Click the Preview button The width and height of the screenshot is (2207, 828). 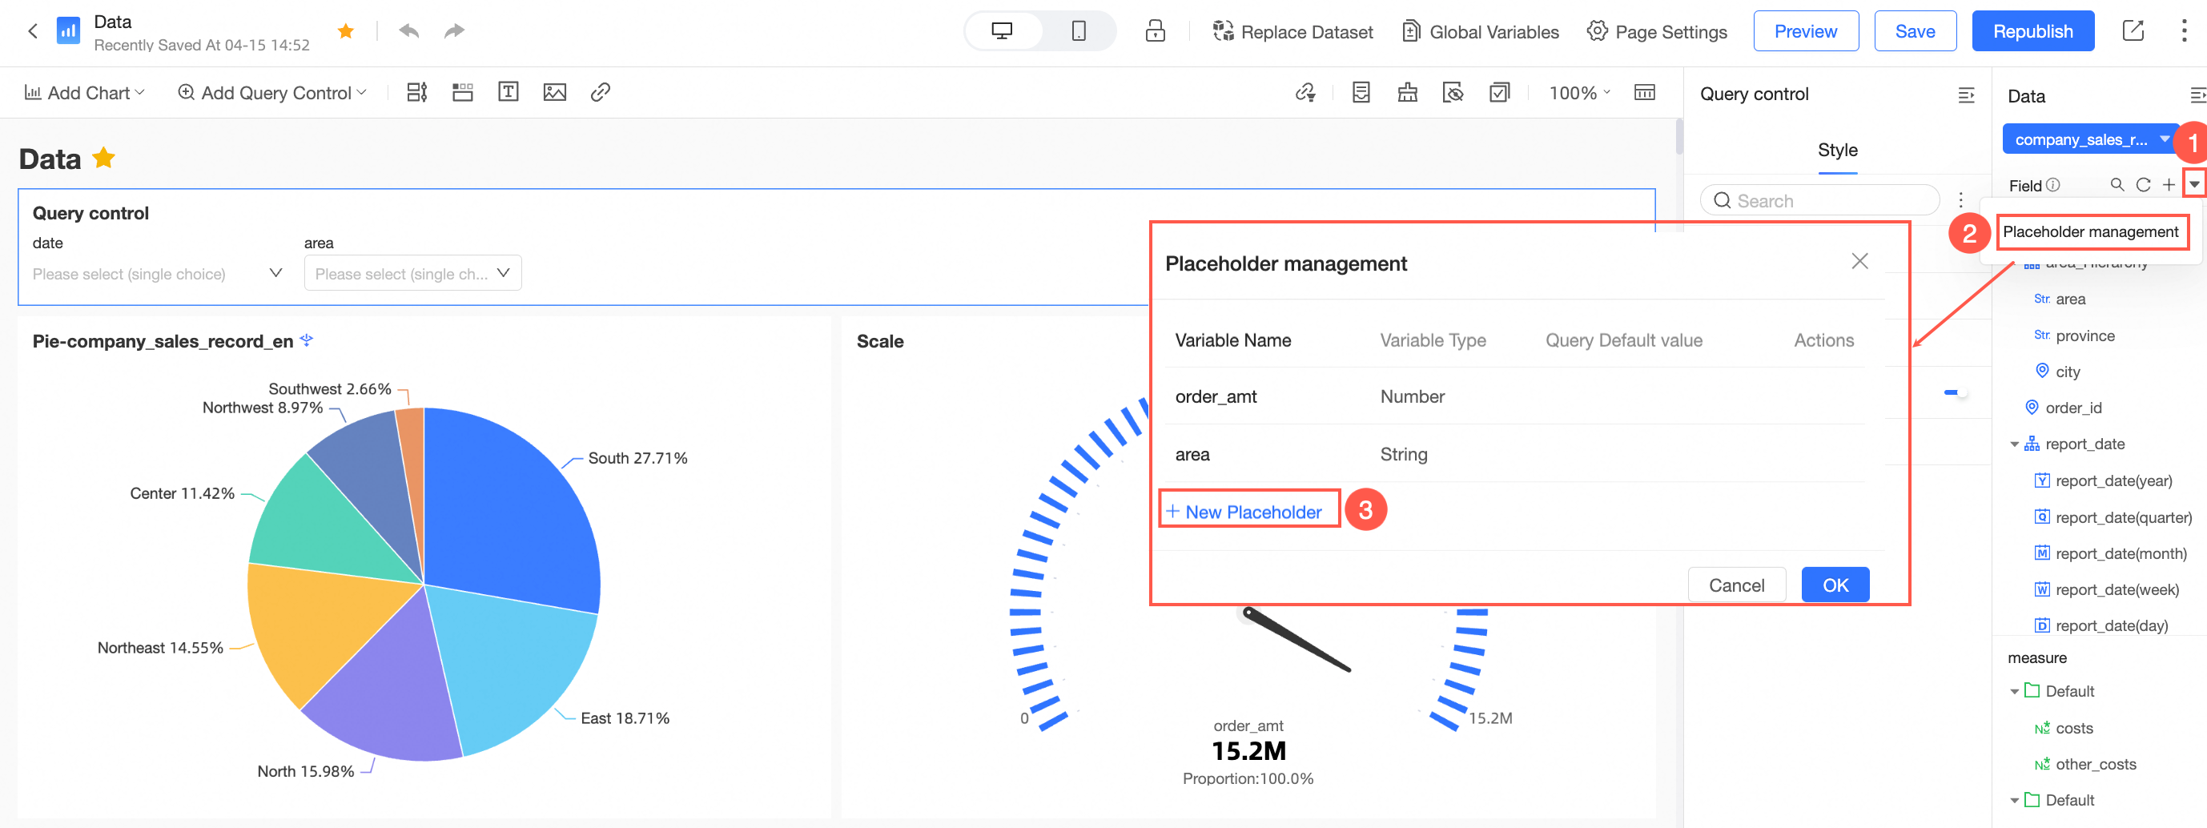click(x=1805, y=32)
